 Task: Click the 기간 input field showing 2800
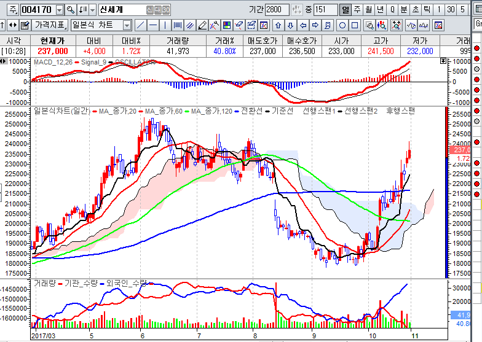coord(277,10)
